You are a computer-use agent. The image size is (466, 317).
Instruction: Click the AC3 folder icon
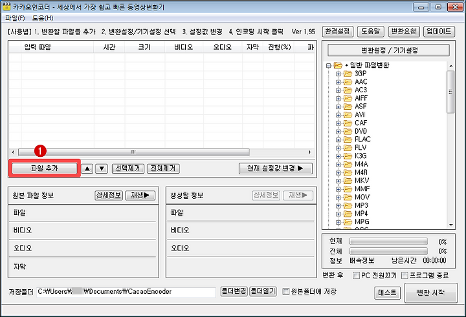coord(348,90)
